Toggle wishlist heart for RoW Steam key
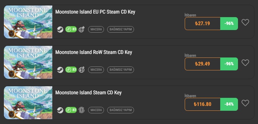Screen dimensions: 258x124 tap(245, 63)
